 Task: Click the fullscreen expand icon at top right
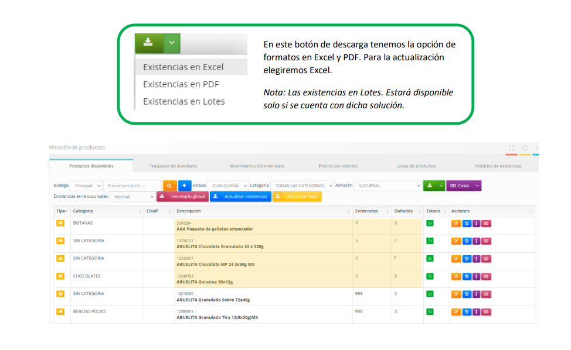tap(511, 148)
